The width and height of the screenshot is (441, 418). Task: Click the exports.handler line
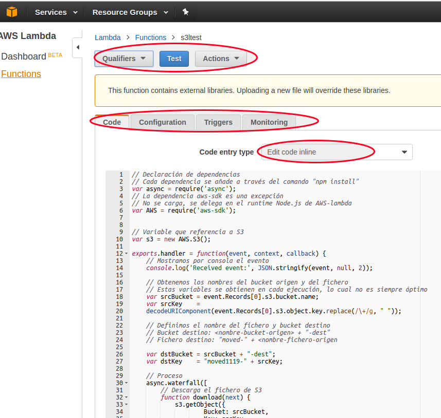[229, 254]
